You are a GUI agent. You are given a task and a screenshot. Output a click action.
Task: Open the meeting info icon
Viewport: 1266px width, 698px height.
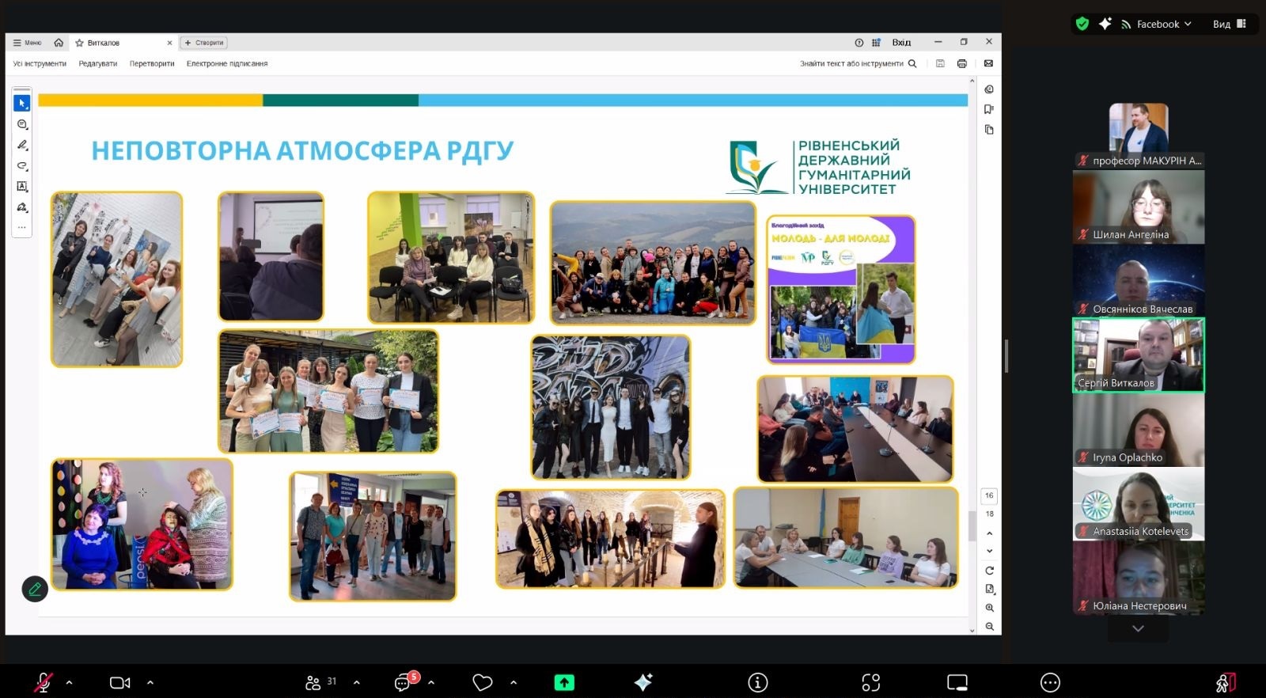point(757,682)
